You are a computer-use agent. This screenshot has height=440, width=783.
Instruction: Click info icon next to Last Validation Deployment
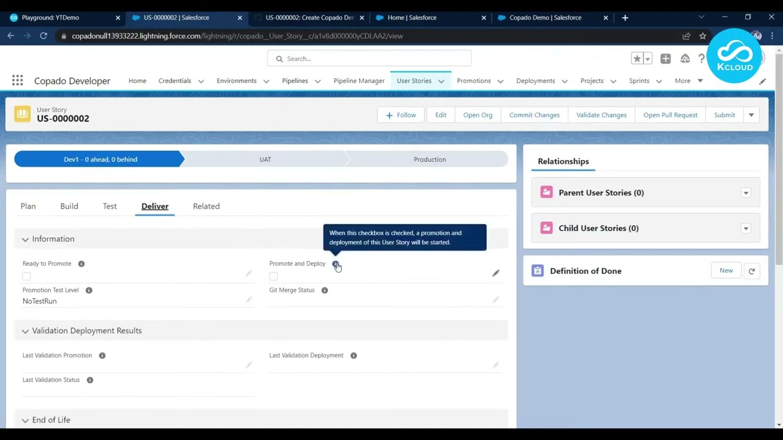pos(354,356)
